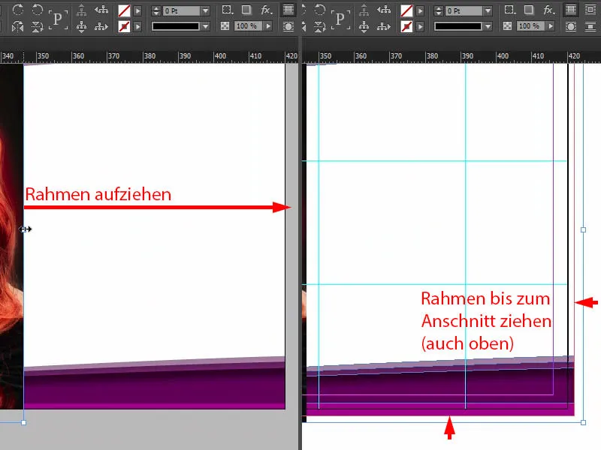The width and height of the screenshot is (601, 450).
Task: Select container icon in left window toolbar
Action: click(81, 10)
